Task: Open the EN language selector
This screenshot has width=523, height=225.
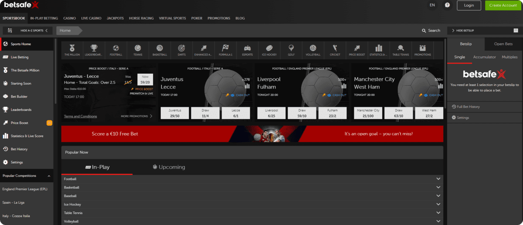Action: (432, 5)
